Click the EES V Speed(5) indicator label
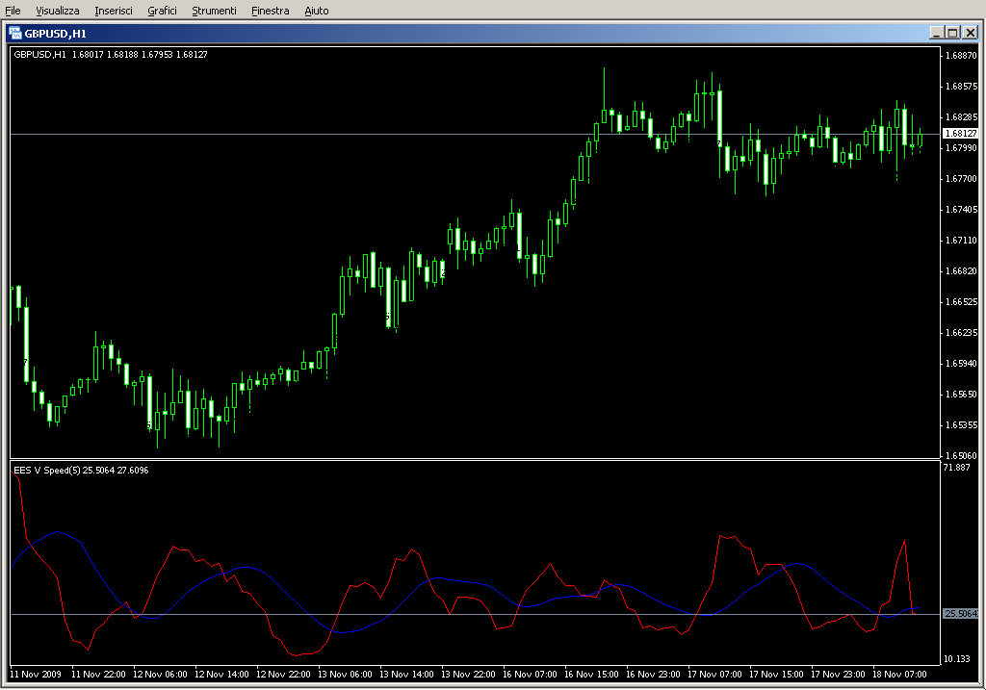986x690 pixels. pos(81,470)
